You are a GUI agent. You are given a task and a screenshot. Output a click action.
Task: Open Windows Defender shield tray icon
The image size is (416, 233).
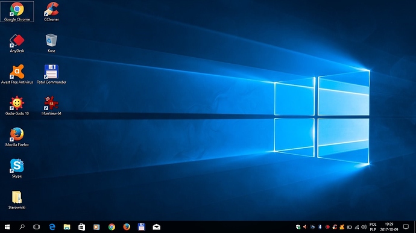coord(298,227)
